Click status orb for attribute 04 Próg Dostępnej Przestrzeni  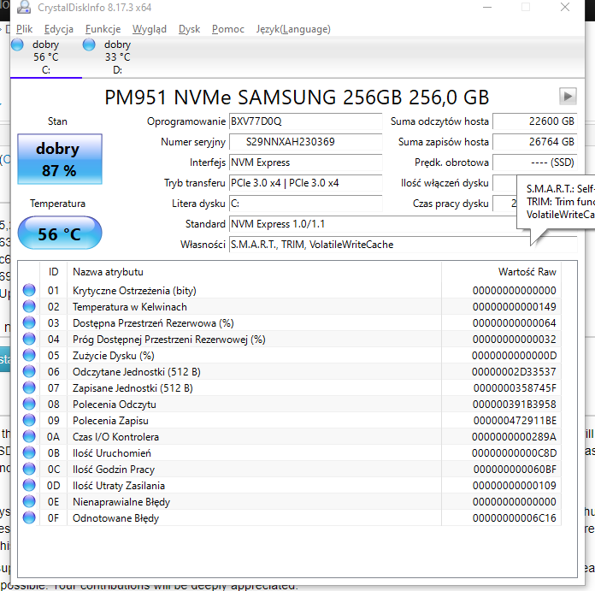pos(29,339)
